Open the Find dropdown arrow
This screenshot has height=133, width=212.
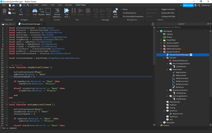pyautogui.click(x=35, y=17)
